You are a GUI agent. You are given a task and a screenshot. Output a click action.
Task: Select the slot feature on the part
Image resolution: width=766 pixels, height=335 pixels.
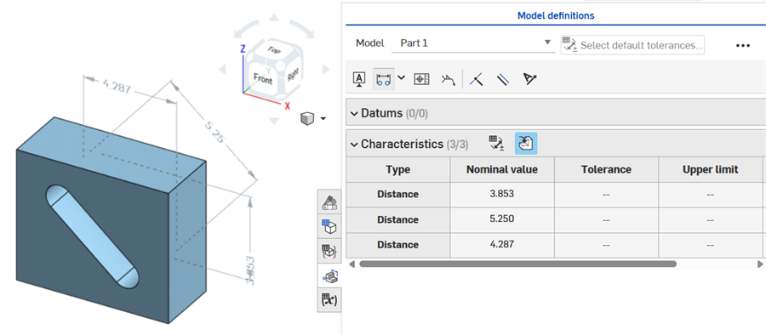coord(92,236)
